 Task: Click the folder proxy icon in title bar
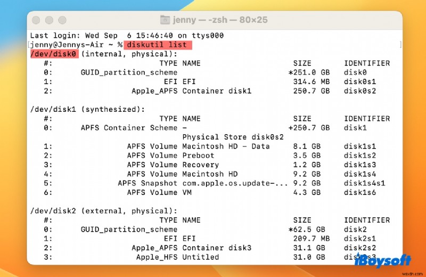pyautogui.click(x=165, y=20)
